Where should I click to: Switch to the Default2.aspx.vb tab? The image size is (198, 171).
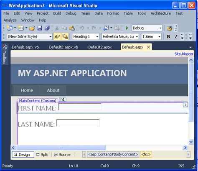point(63,47)
